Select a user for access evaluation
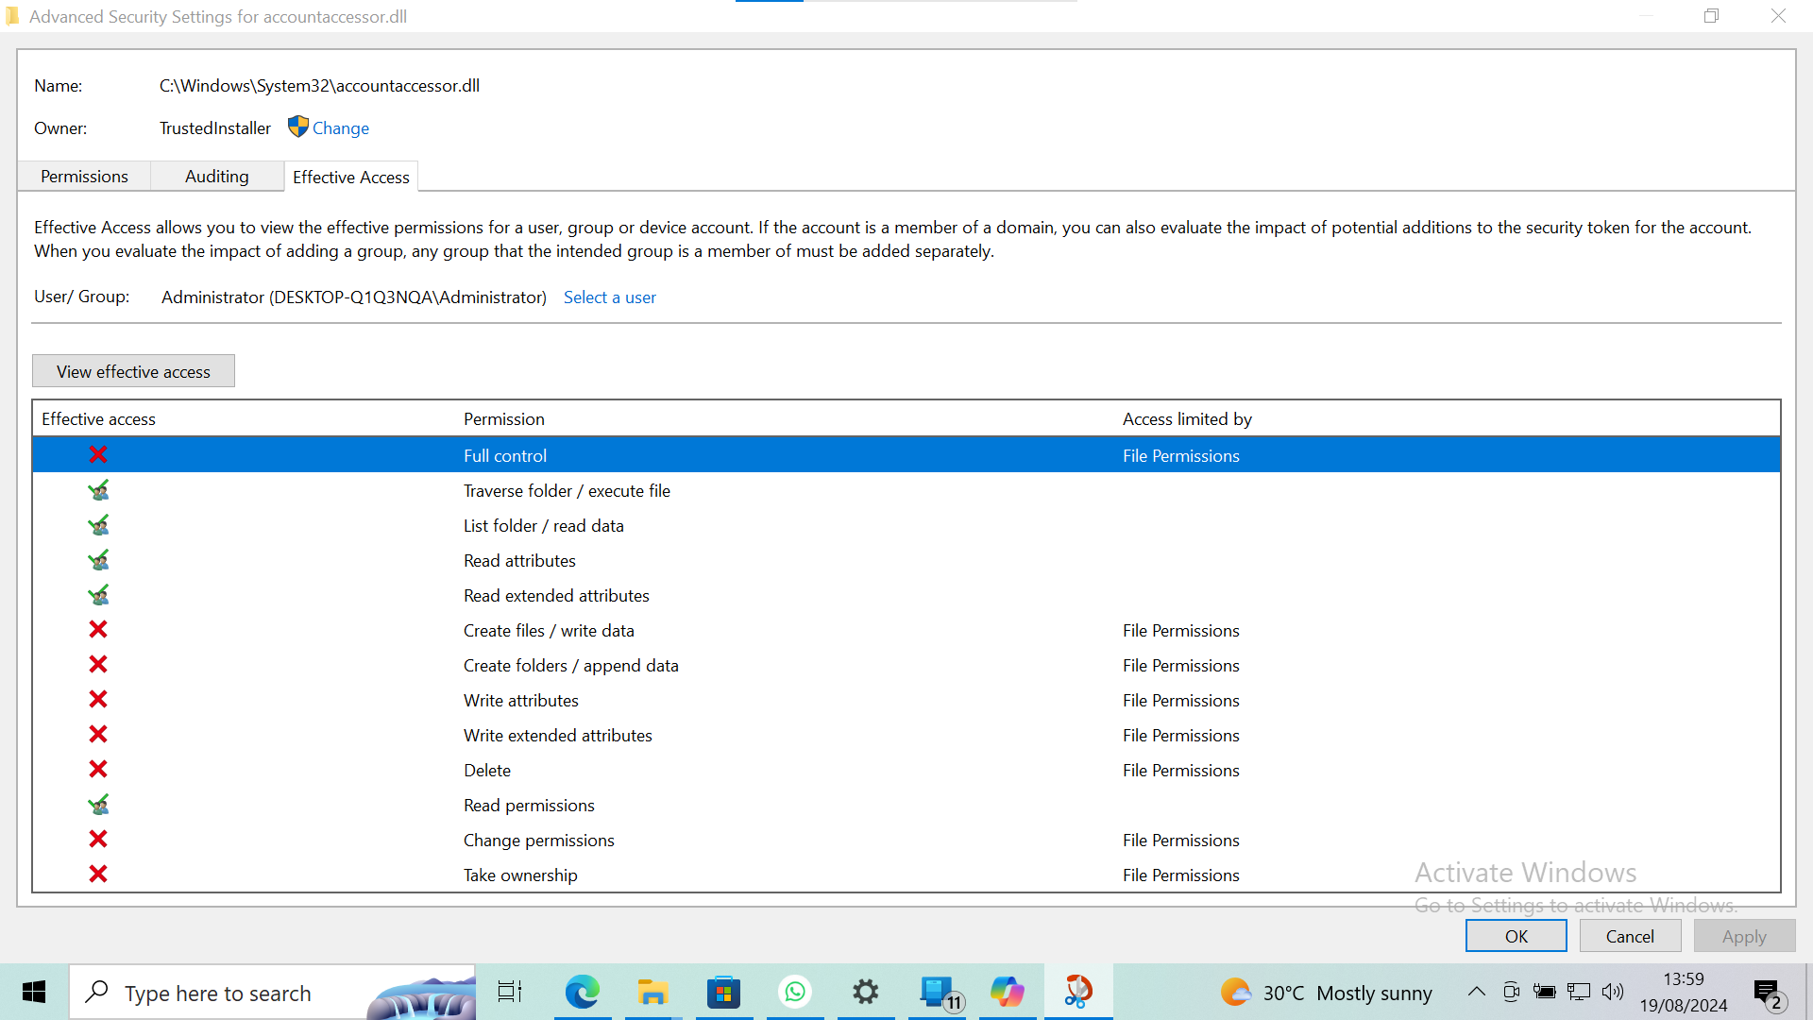Screen dimensions: 1813x1020 [x=609, y=297]
